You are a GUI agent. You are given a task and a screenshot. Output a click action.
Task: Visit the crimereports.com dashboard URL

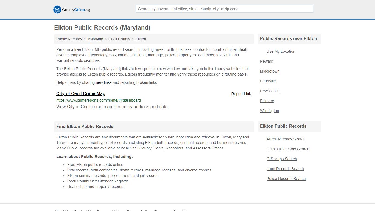coord(99,100)
